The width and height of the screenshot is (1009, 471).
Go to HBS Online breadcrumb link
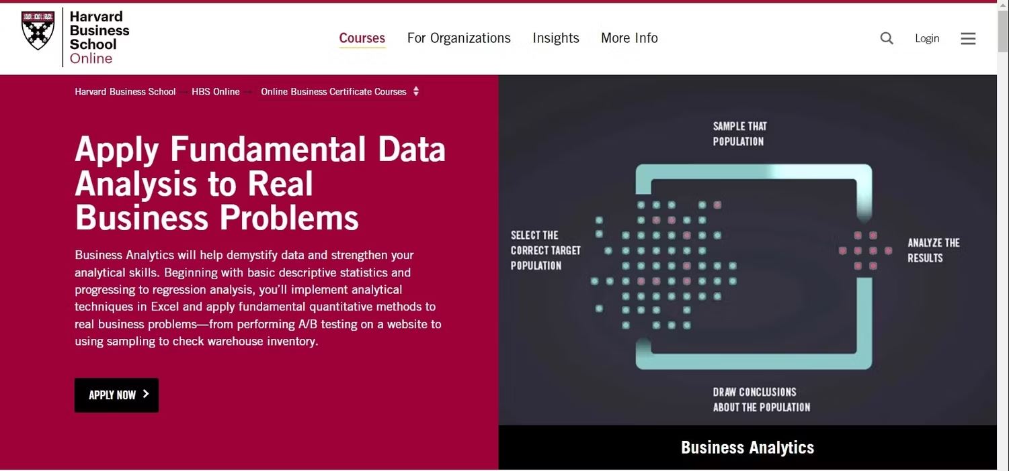coord(216,92)
